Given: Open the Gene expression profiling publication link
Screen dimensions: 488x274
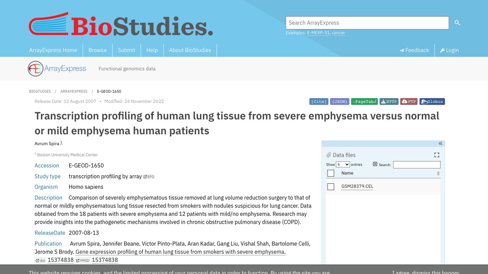Looking at the screenshot, I should point(180,252).
